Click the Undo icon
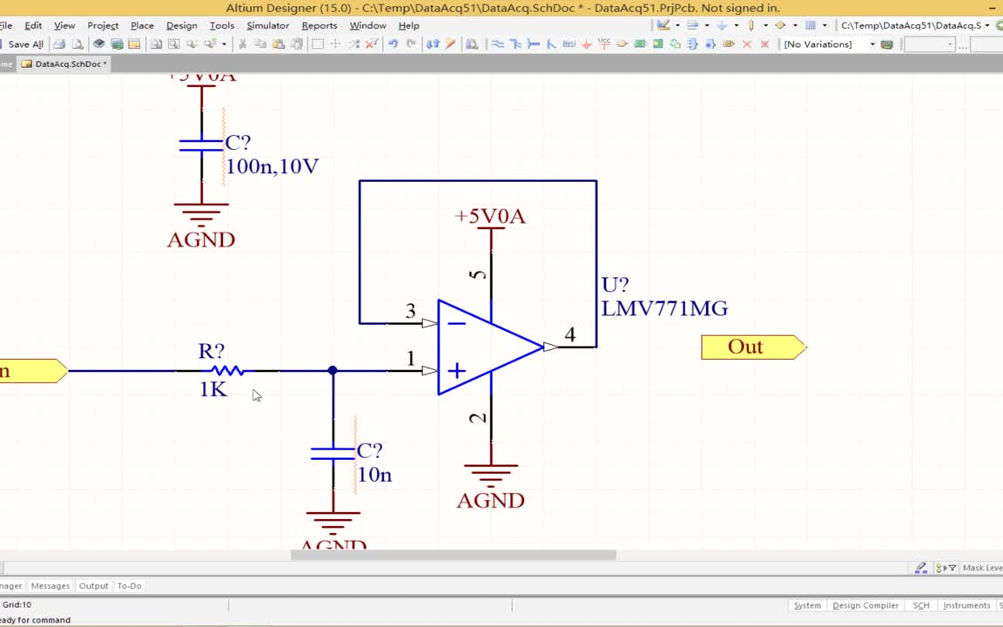The image size is (1003, 627). pyautogui.click(x=394, y=44)
